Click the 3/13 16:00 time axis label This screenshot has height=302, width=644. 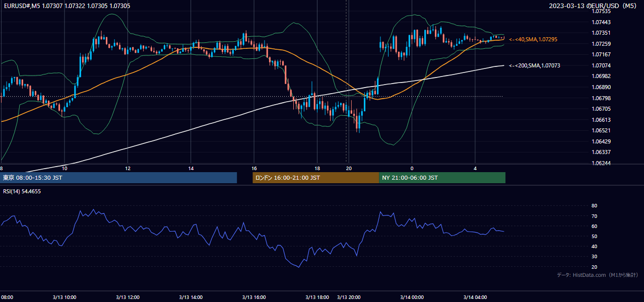point(254,297)
